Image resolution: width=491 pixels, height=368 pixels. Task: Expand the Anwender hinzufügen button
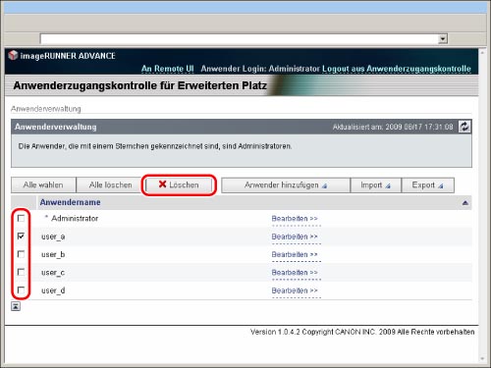coord(286,185)
